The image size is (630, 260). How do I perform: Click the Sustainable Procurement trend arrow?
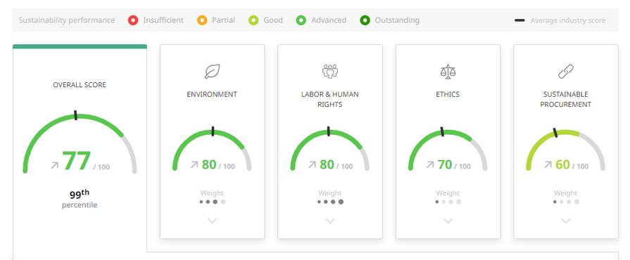pyautogui.click(x=548, y=164)
